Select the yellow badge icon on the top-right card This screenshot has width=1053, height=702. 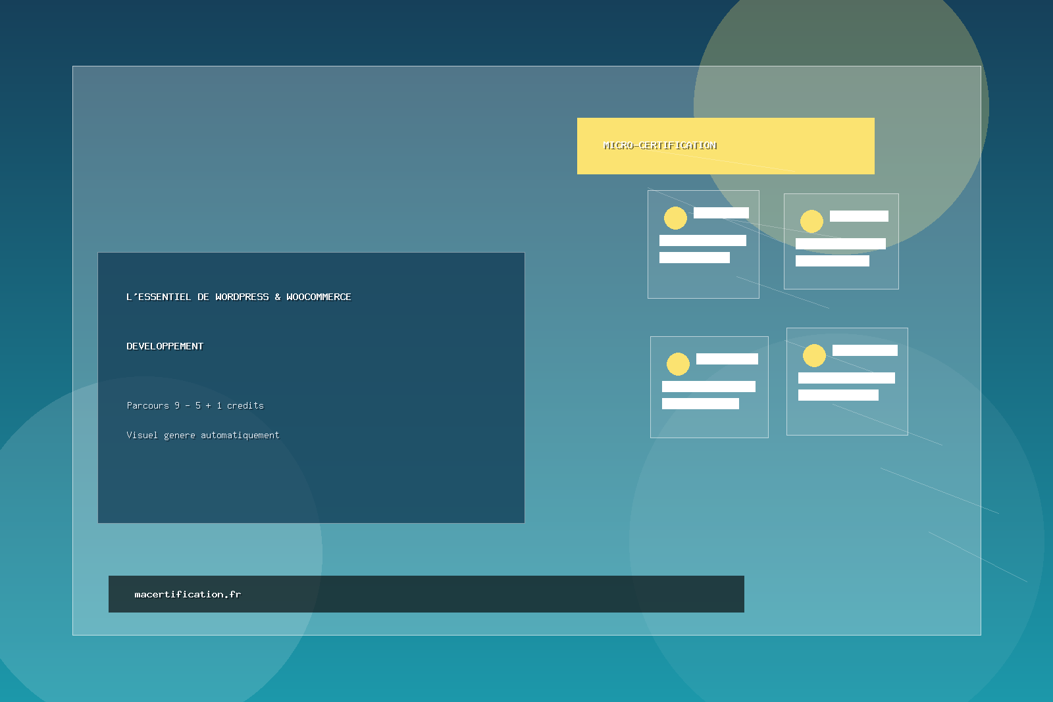pyautogui.click(x=811, y=222)
